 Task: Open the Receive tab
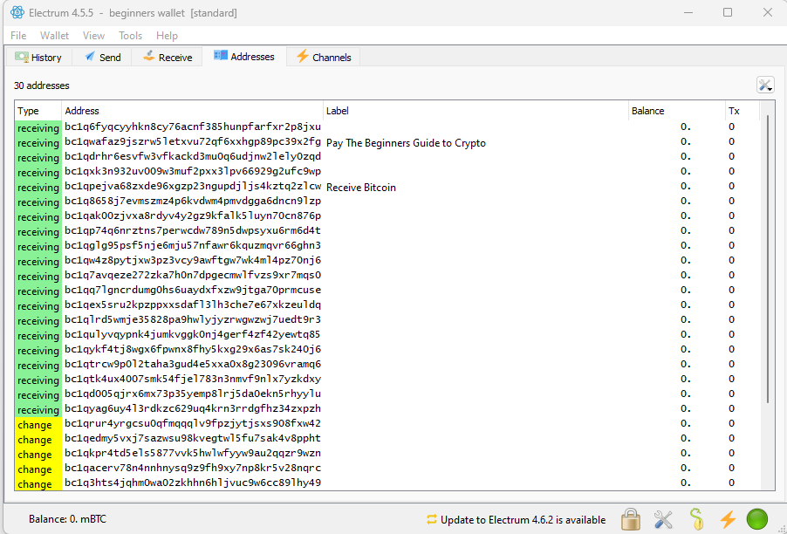(x=167, y=58)
